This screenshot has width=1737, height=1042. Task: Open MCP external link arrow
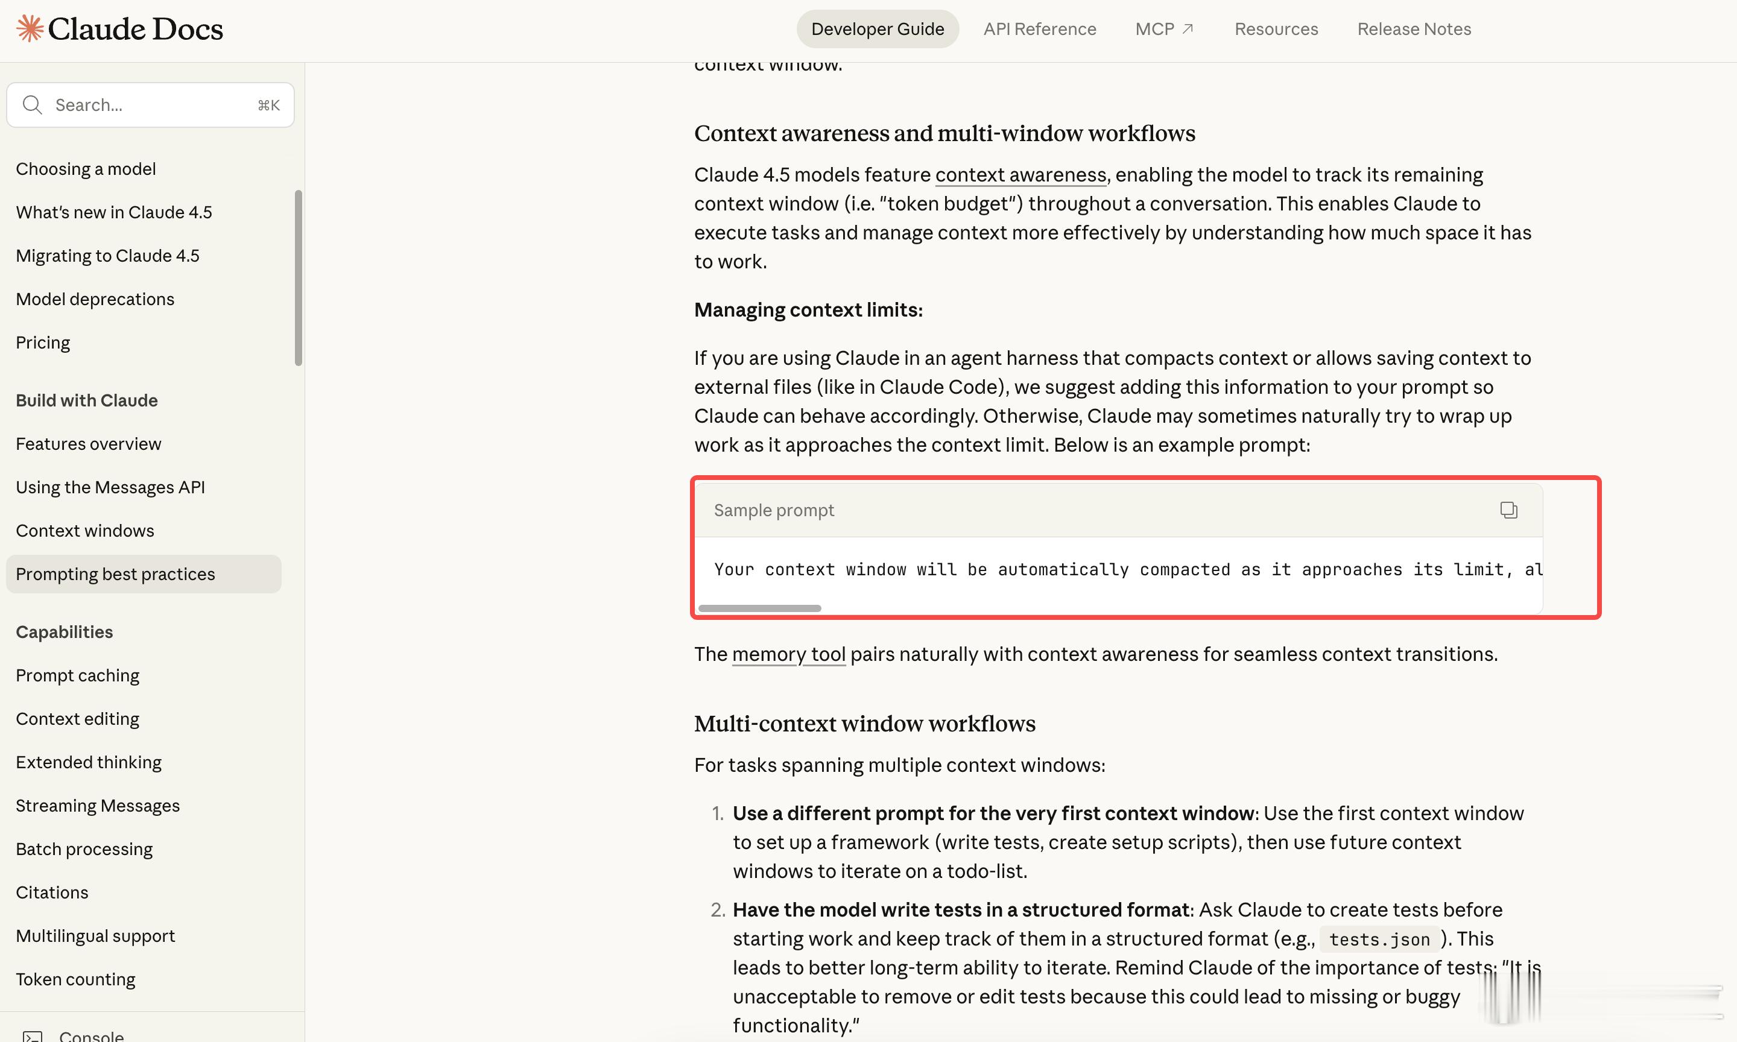coord(1188,29)
